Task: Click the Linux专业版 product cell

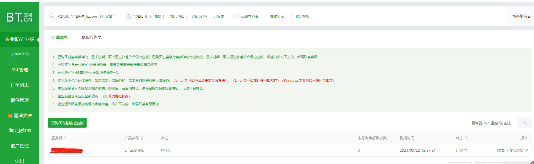Action: [134, 151]
